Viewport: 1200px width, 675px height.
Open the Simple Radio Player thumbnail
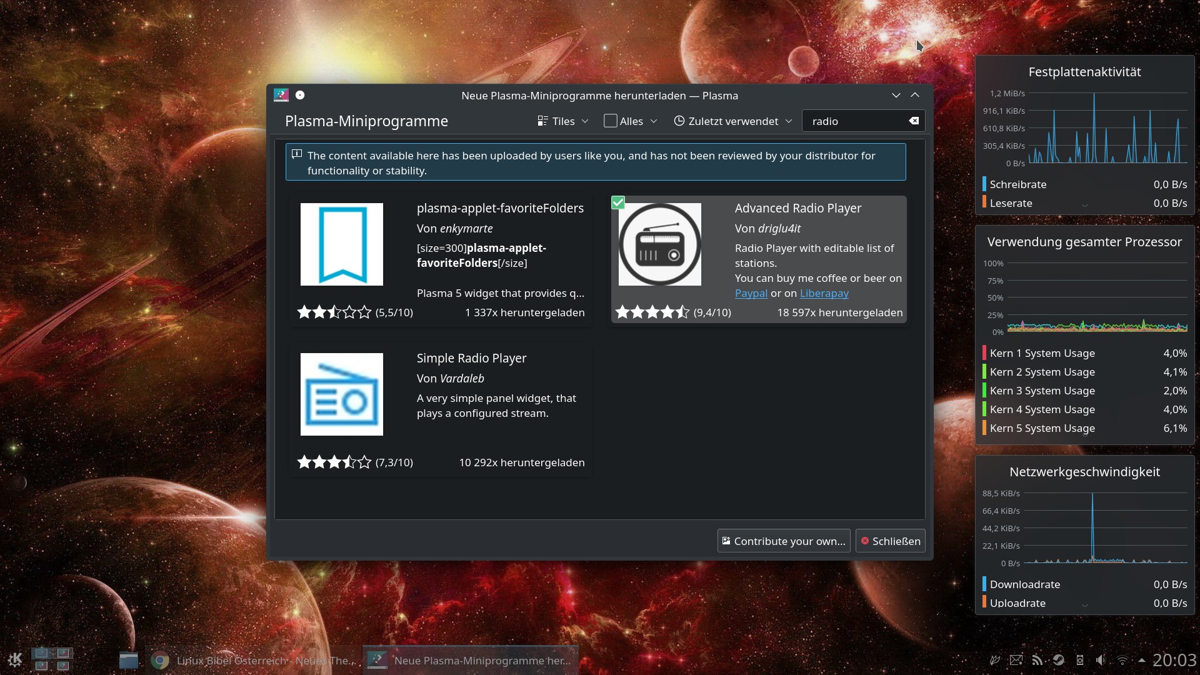coord(342,394)
